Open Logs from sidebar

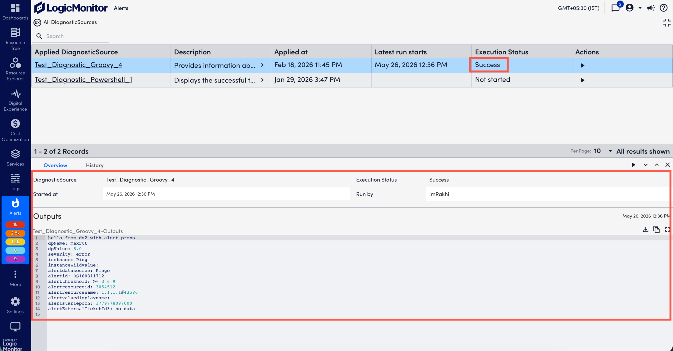15,182
